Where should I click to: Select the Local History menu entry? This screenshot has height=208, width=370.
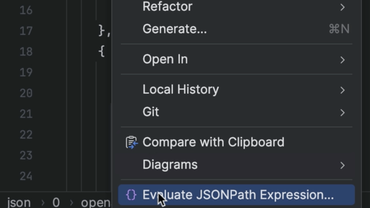(180, 89)
